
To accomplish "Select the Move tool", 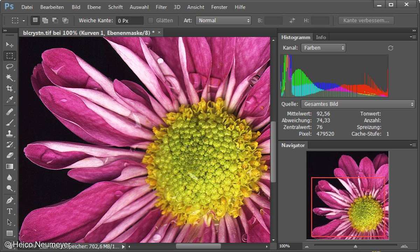I will 10,44.
